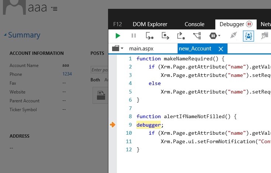This screenshot has height=173, width=271.
Task: Open exception behavior dropdown in debugger toolbar
Action: pos(215,36)
